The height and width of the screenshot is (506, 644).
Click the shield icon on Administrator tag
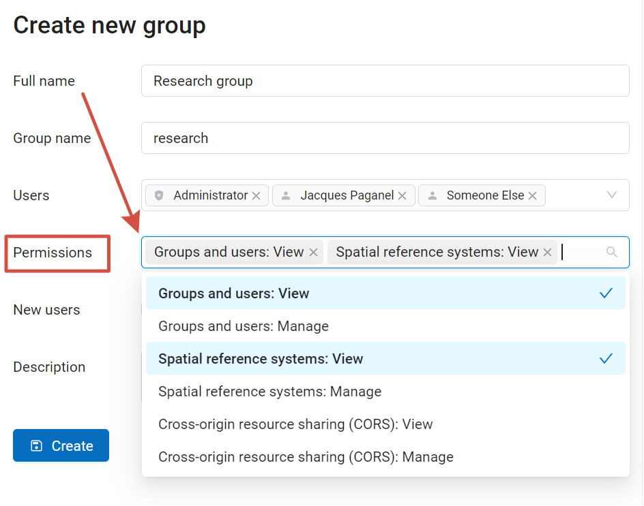click(160, 195)
